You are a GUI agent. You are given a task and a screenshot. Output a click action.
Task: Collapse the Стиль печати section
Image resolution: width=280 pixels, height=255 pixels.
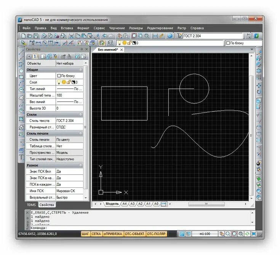point(80,133)
